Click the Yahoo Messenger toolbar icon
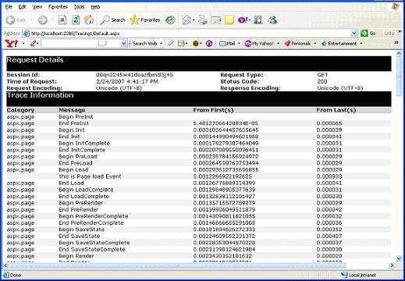This screenshot has width=405, height=281. tap(243, 20)
